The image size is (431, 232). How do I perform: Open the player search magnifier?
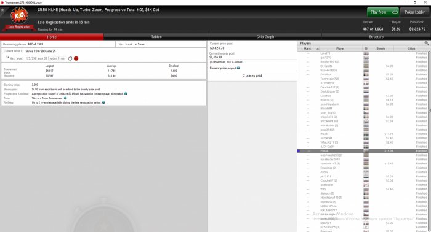(x=426, y=44)
